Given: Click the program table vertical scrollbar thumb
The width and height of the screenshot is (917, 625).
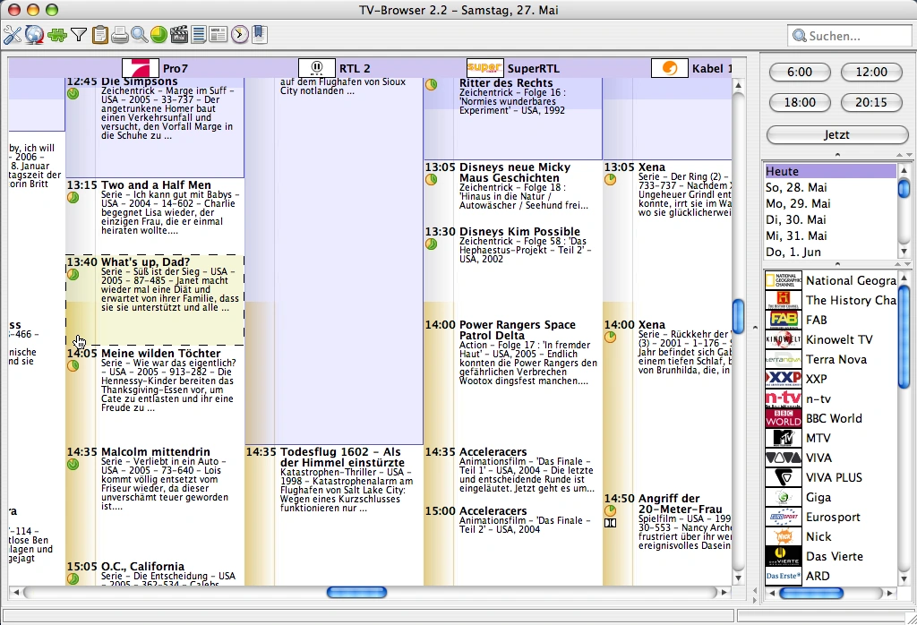Looking at the screenshot, I should tap(738, 316).
